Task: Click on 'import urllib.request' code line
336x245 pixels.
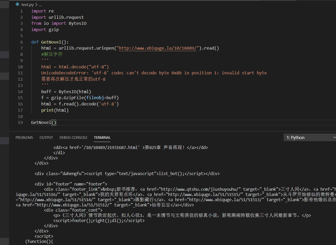Action: coord(58,17)
